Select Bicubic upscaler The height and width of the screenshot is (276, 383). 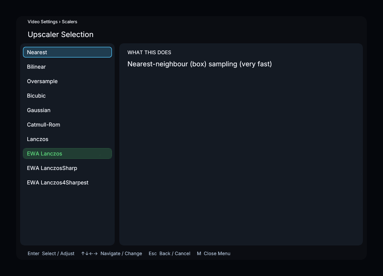(67, 96)
